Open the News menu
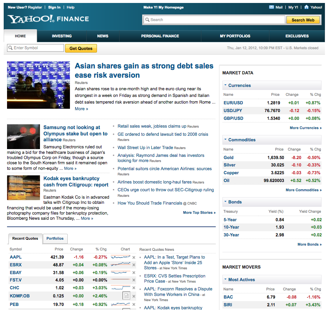Viewport: 329px width, 310px height. point(103,36)
